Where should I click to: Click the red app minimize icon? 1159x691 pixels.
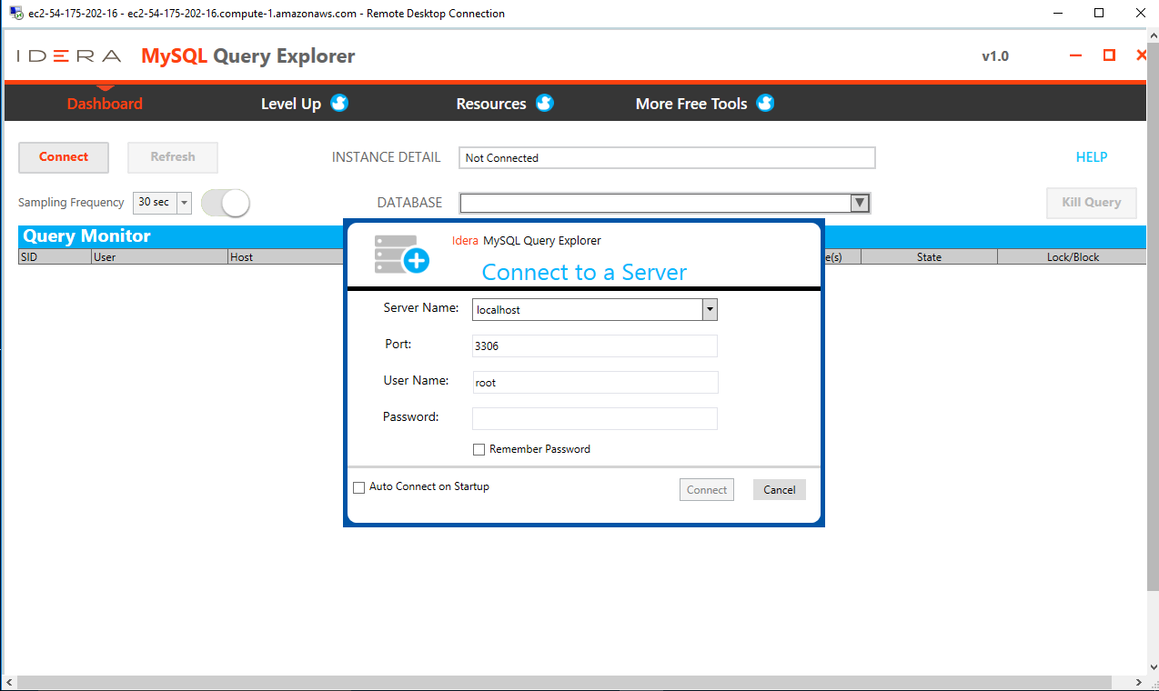click(1075, 55)
